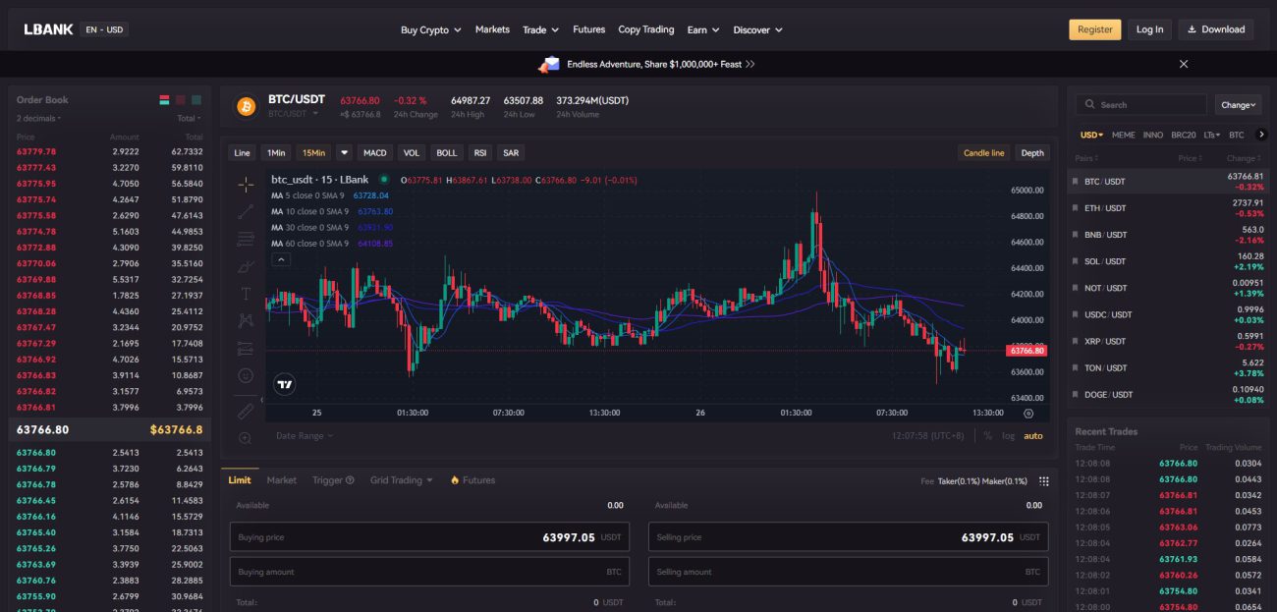
Task: Open the Change sort dropdown
Action: click(1237, 105)
